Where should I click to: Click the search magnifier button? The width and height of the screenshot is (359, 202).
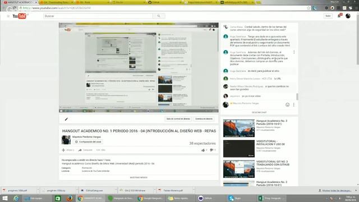159,16
